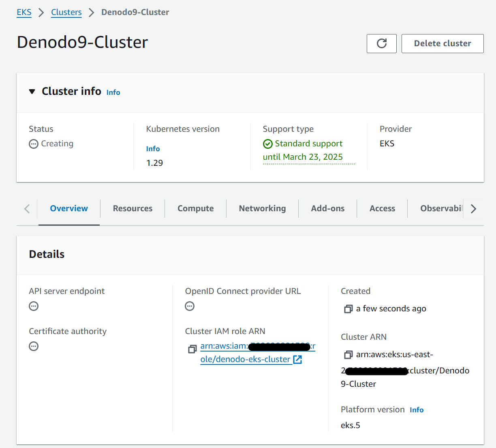Open Info link next to Platform version

417,410
